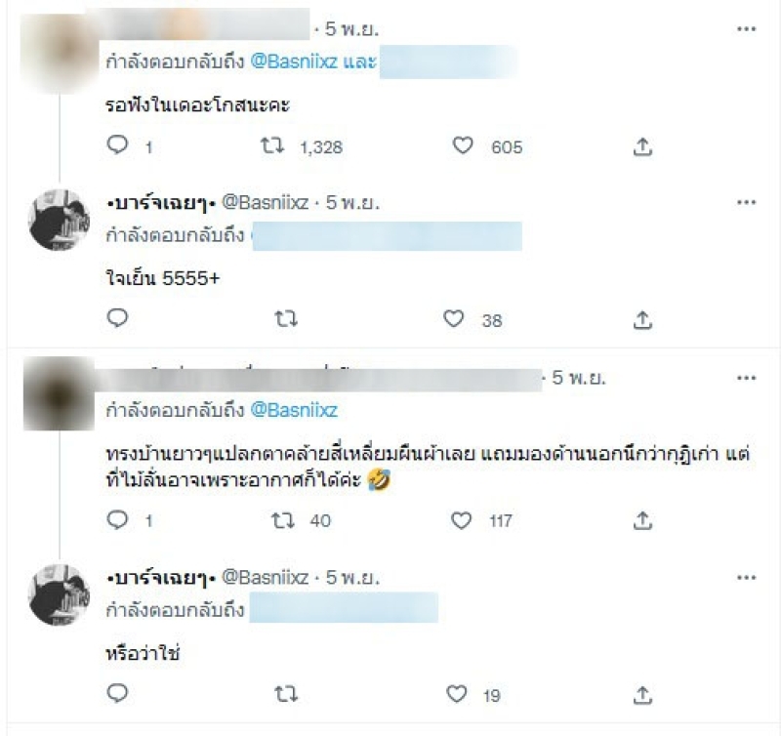Open บาร์จเฉยๆ display name on last tweet
The image size is (781, 736).
[161, 578]
